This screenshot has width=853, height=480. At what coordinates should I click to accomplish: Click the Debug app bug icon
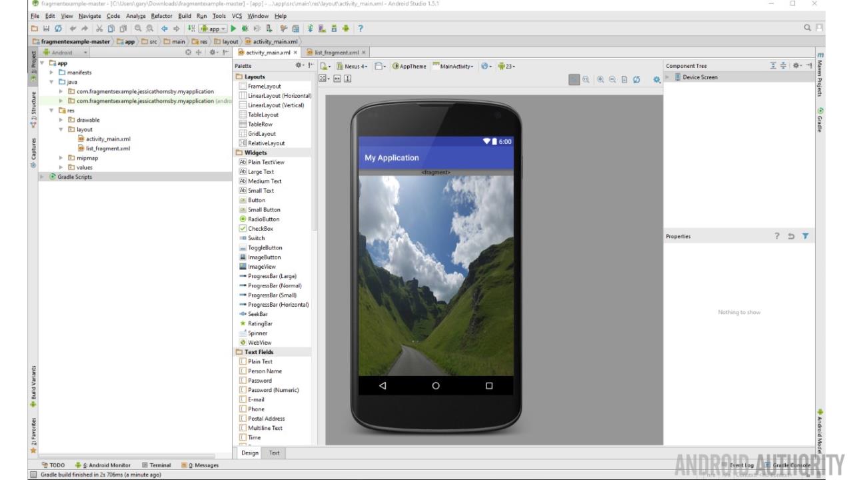pos(245,29)
